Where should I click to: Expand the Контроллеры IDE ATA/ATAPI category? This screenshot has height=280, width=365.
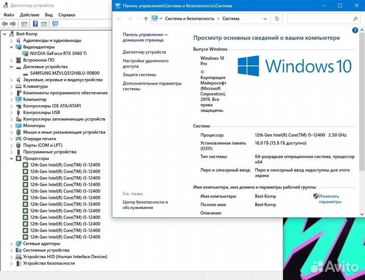pos(11,106)
